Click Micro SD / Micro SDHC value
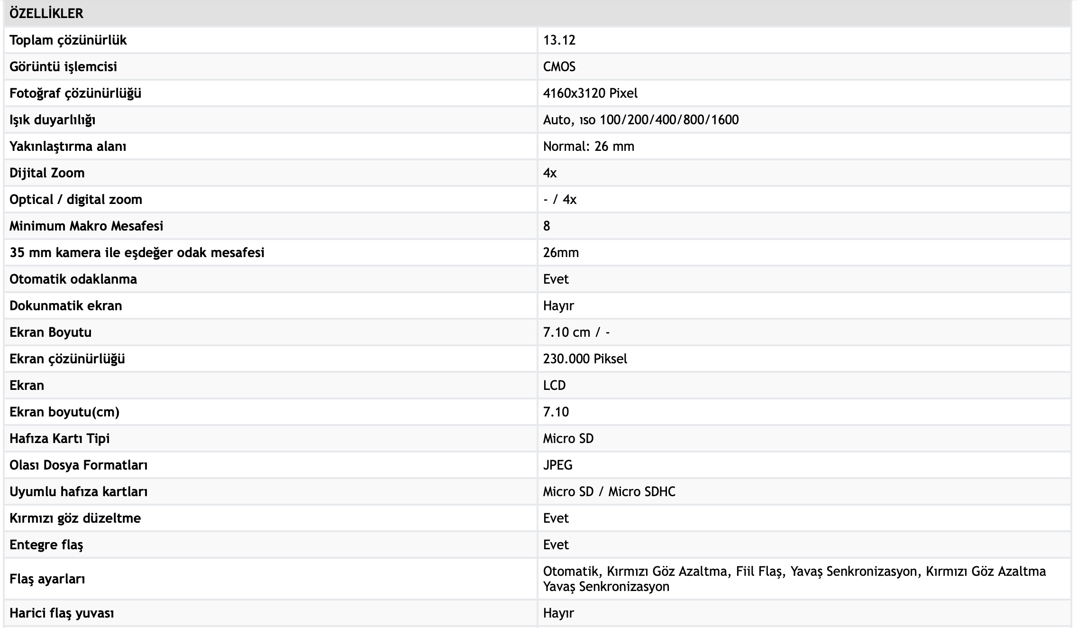The image size is (1077, 628). click(609, 492)
